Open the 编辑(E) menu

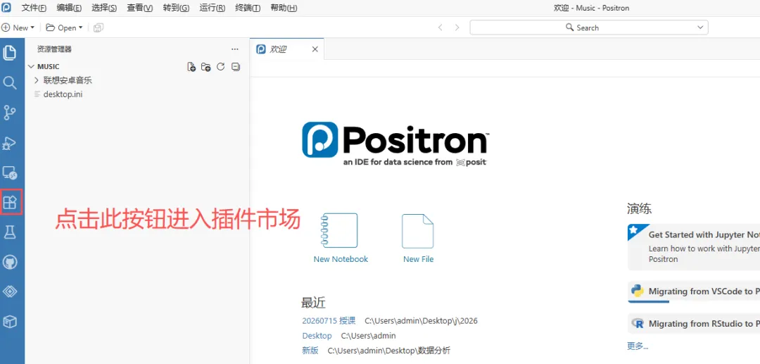[x=69, y=8]
